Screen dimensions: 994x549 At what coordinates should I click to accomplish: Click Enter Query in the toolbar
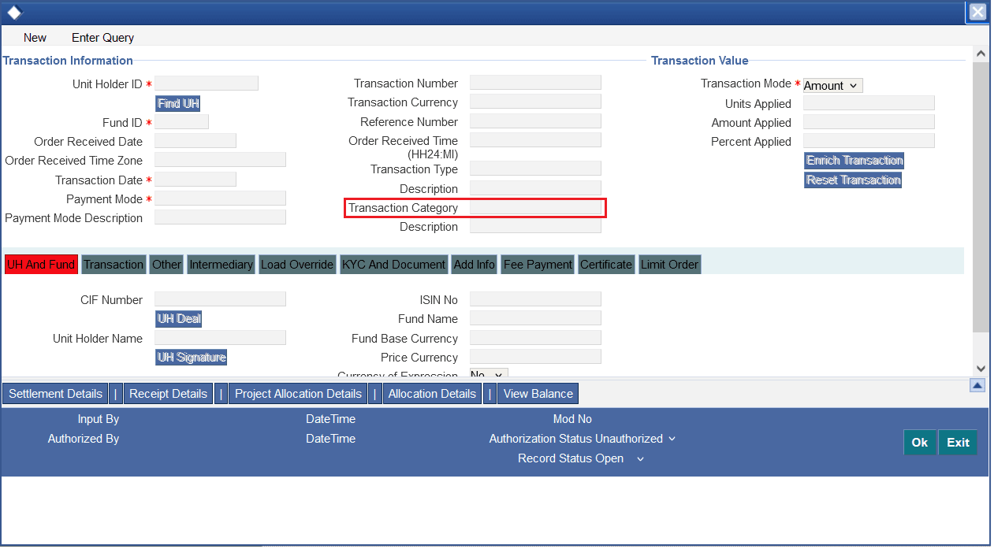[102, 37]
